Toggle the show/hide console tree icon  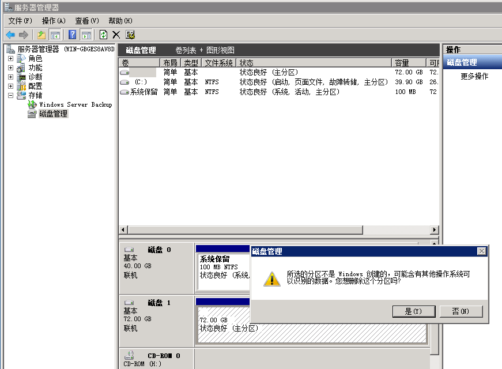[x=55, y=35]
